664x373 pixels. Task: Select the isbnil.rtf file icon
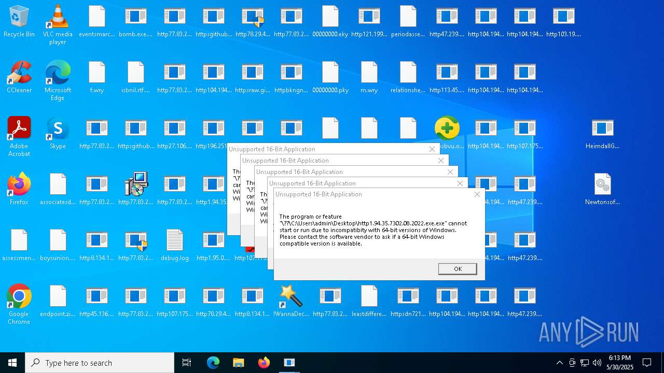click(136, 77)
